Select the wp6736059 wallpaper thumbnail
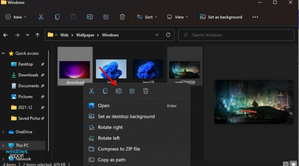Viewport: 299px width, 166px height. tap(185, 70)
